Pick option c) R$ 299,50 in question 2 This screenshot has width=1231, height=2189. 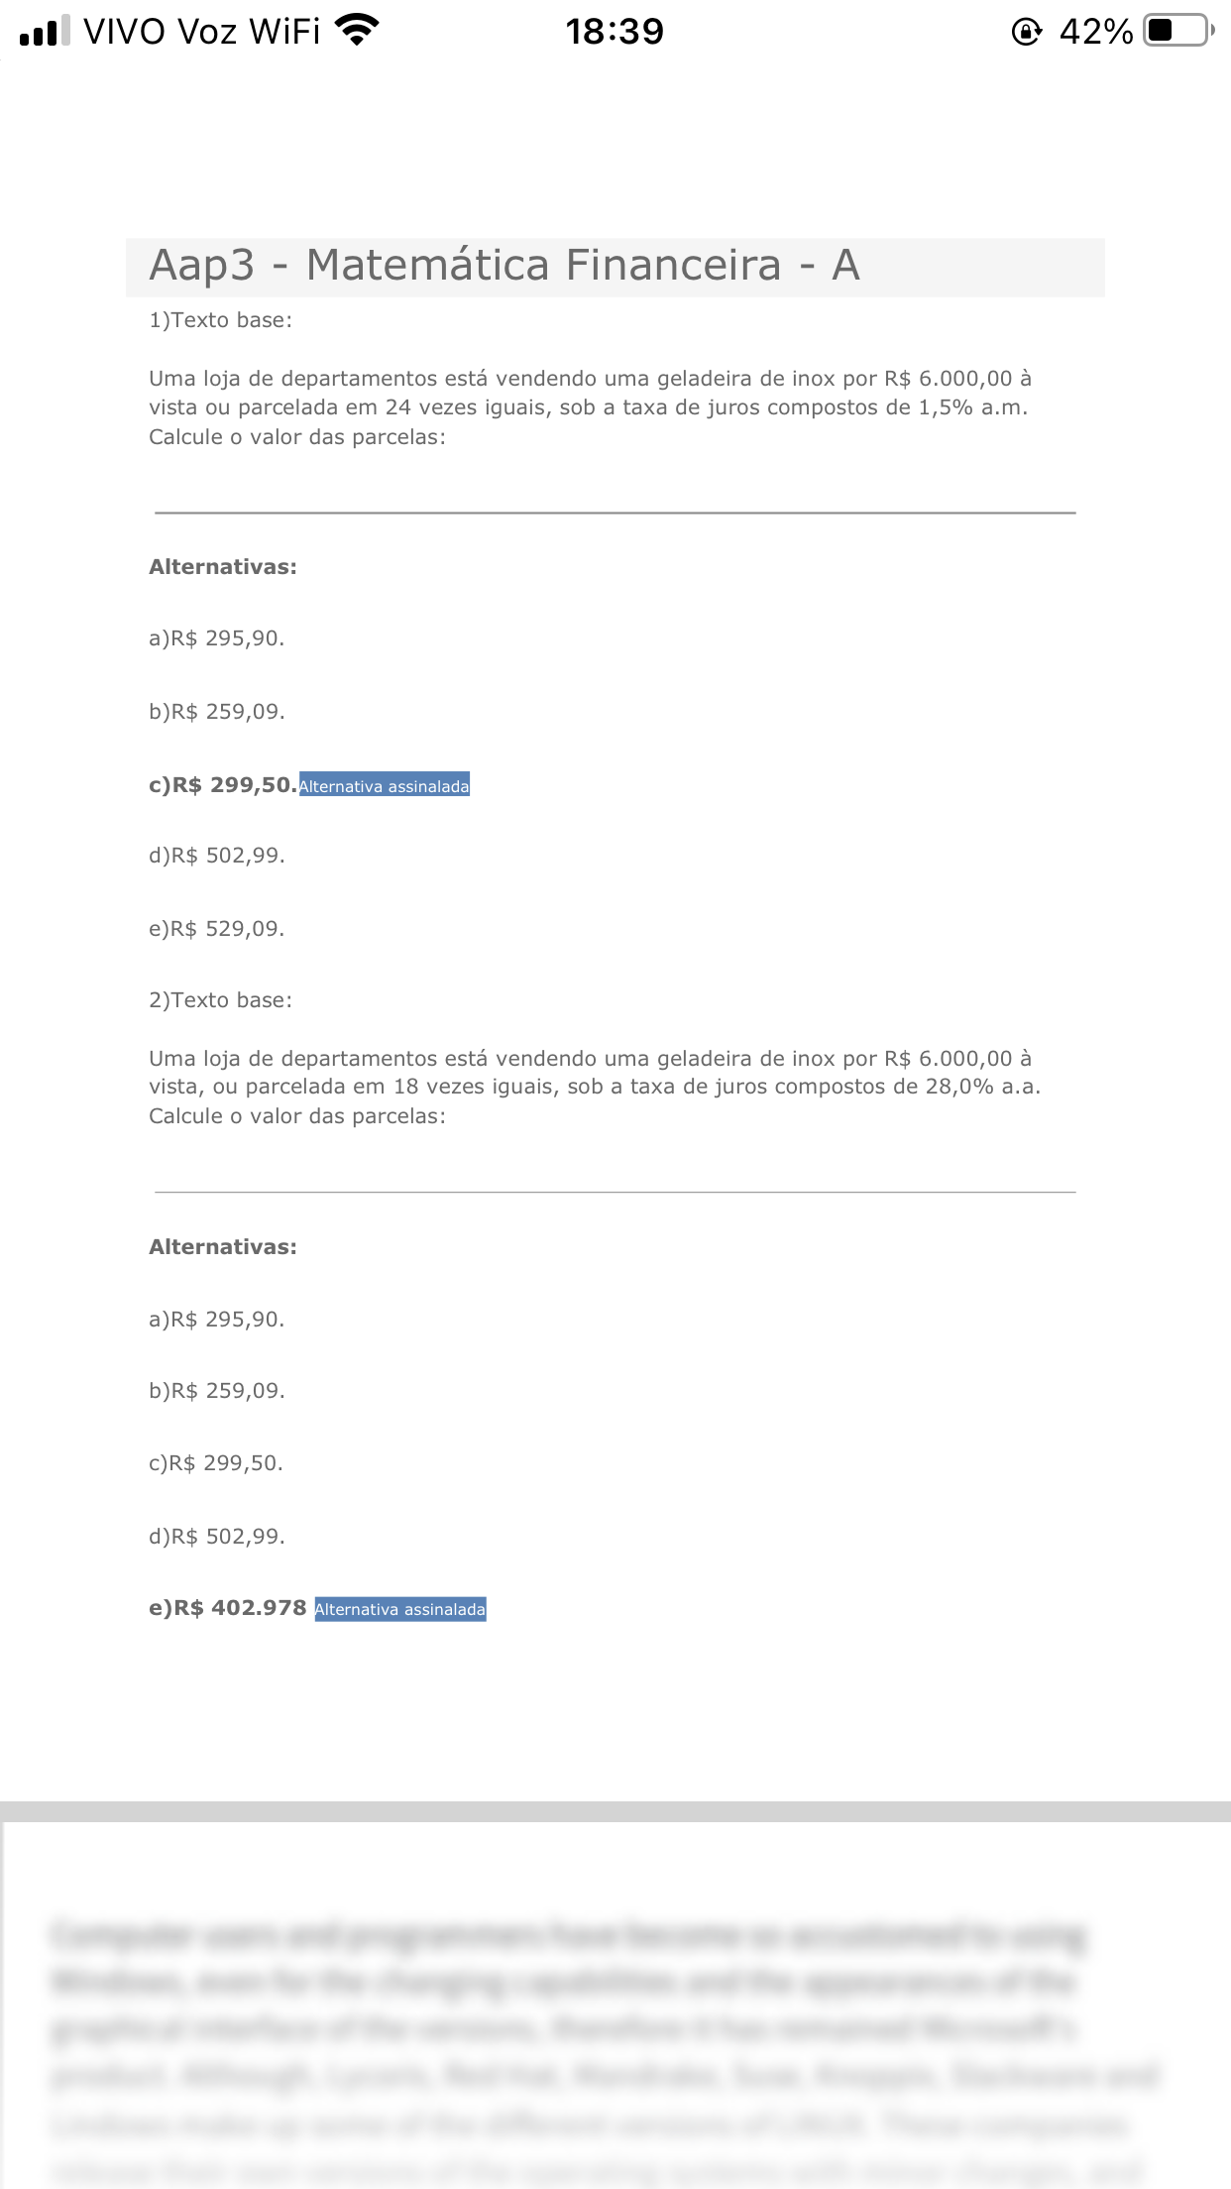215,1463
